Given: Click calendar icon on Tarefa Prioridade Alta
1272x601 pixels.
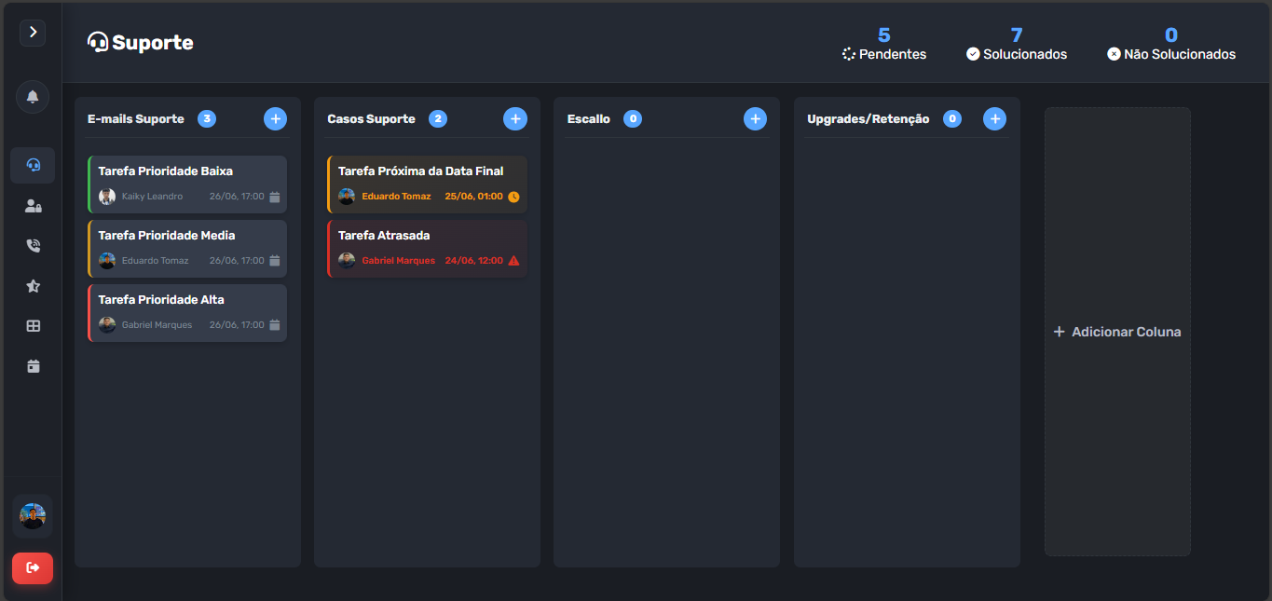Looking at the screenshot, I should pos(275,325).
